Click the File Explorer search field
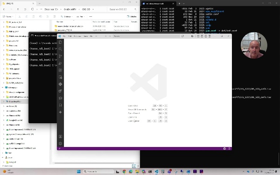280x175 pixels. 123,9
